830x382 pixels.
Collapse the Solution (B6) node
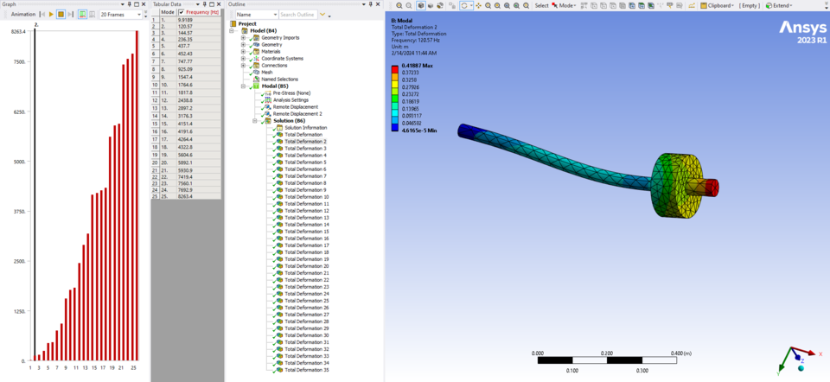coord(255,121)
